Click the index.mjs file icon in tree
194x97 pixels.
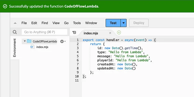pos(32,47)
